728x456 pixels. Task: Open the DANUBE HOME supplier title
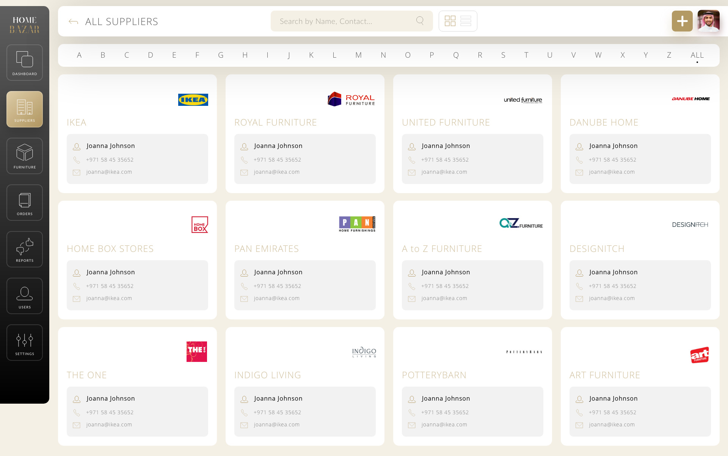point(604,123)
